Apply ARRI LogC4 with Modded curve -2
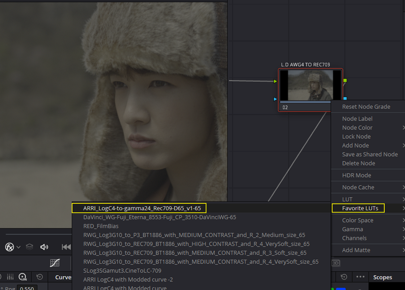The height and width of the screenshot is (290, 405). 201,279
